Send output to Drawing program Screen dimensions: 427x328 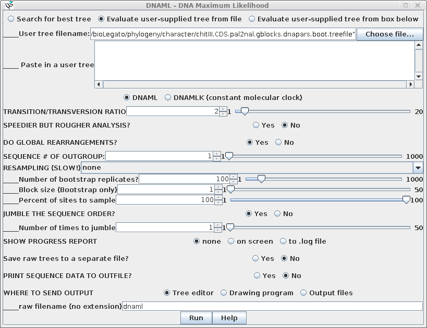coord(224,293)
